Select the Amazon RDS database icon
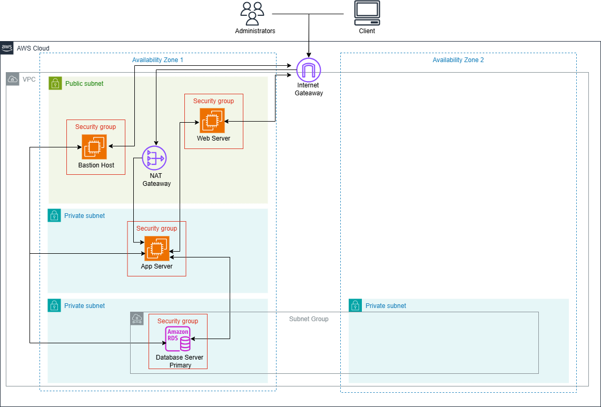The image size is (601, 407). [178, 339]
